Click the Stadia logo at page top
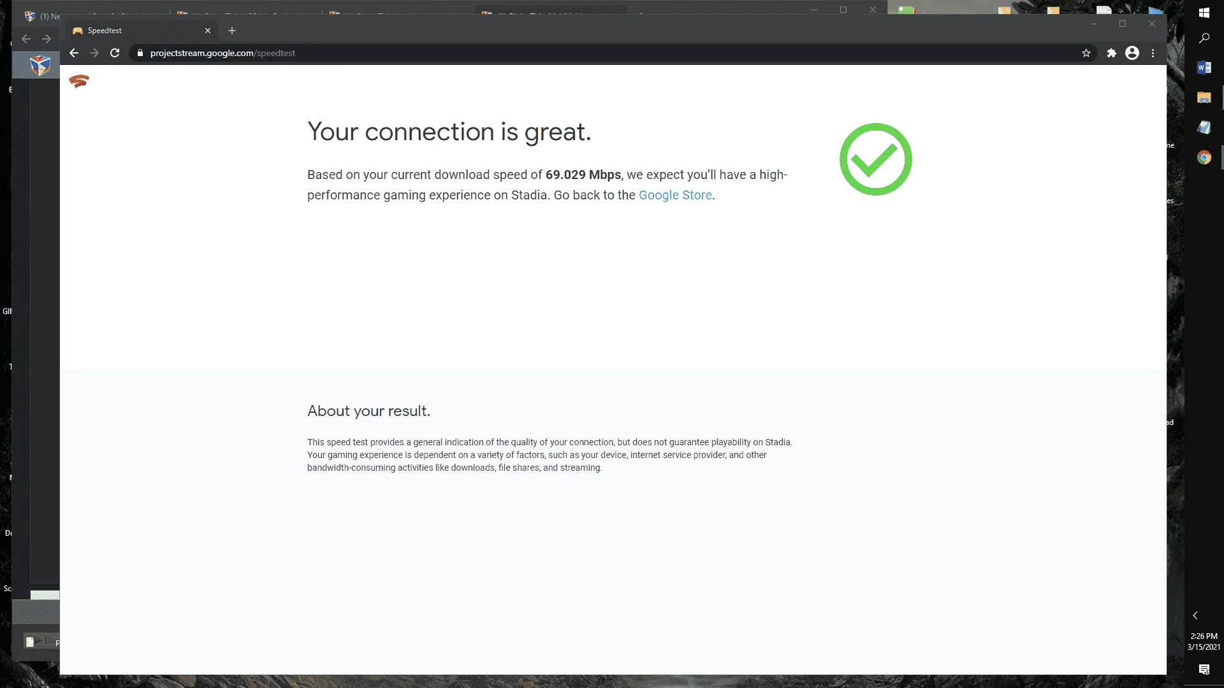This screenshot has width=1224, height=688. [x=79, y=81]
